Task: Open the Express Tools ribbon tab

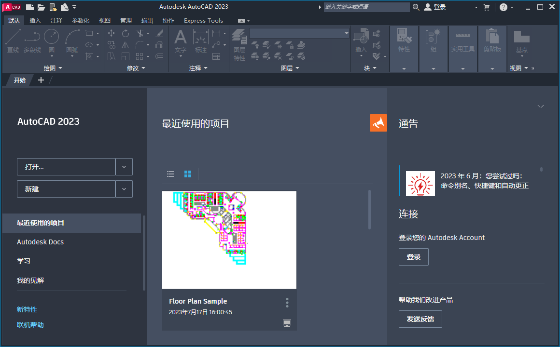Action: click(x=203, y=20)
